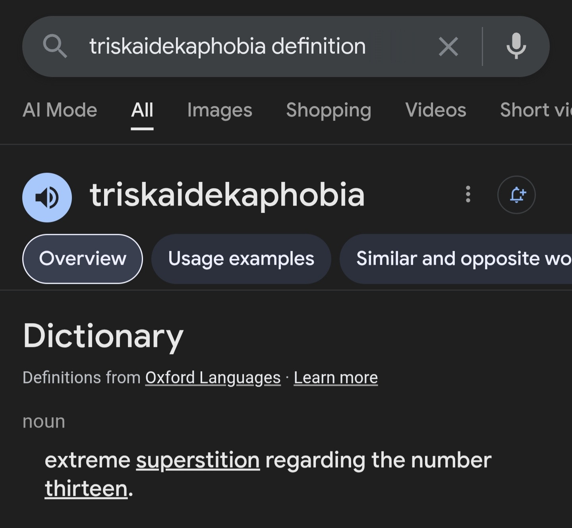Show Usage examples section
Viewport: 572px width, 528px height.
[x=241, y=259]
